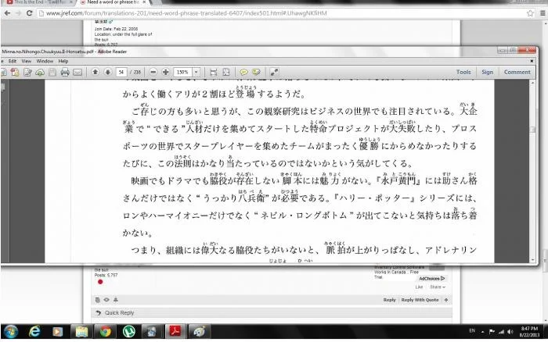Click the Action Center flag icon
Screen dimensions: 548x342
492,332
